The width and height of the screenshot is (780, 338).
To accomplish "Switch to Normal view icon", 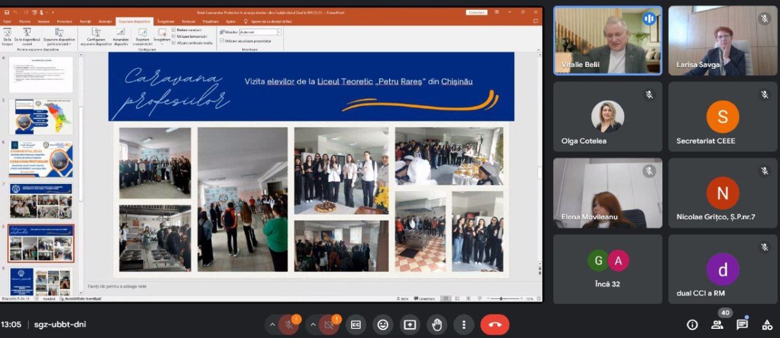I will [x=445, y=298].
